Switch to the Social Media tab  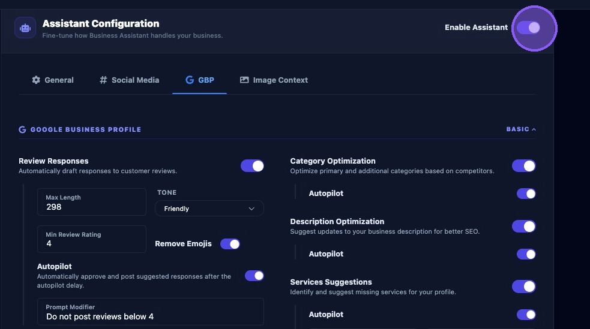(x=129, y=80)
